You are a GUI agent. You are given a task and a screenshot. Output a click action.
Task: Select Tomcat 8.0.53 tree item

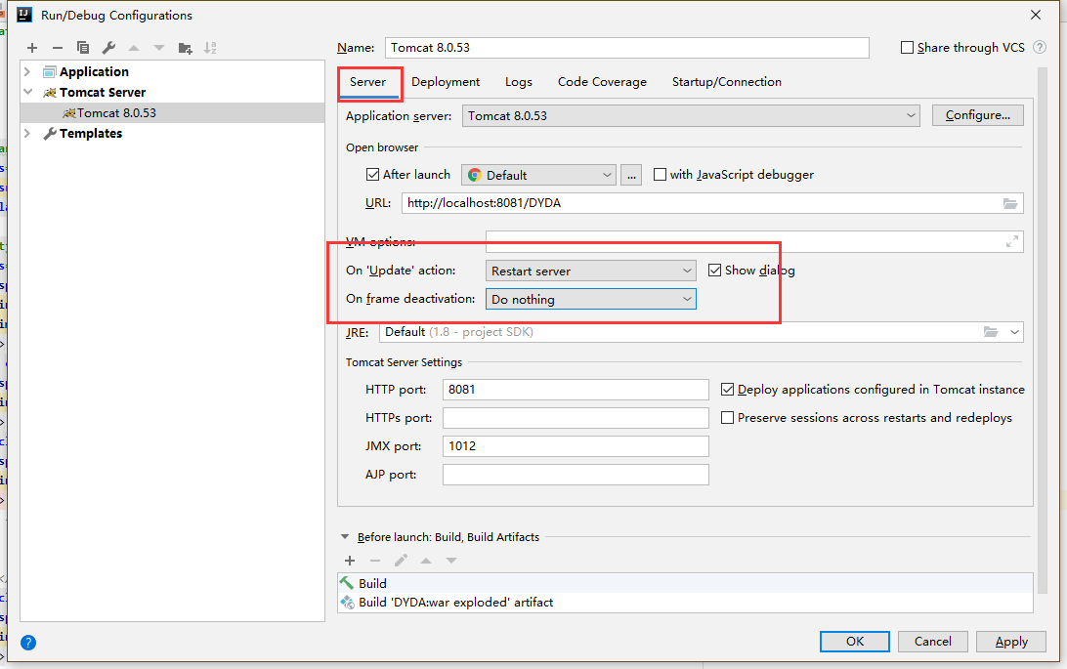click(x=172, y=113)
